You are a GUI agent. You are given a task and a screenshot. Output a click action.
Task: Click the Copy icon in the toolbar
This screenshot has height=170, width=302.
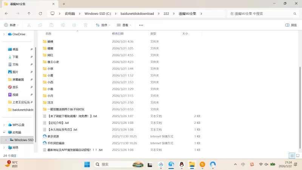click(x=40, y=25)
